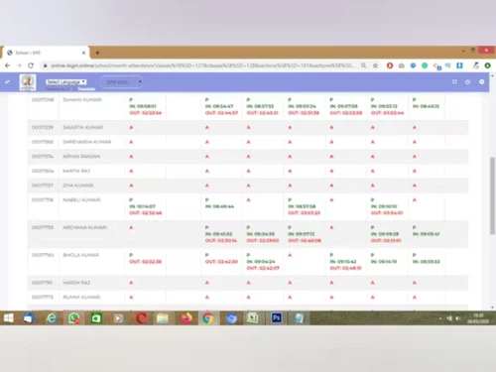Click the browser forward arrow

(x=19, y=65)
